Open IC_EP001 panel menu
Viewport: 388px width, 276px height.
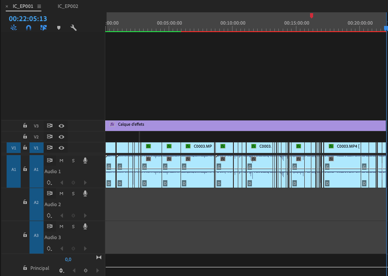click(39, 7)
